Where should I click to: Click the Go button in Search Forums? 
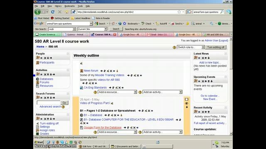[64, 103]
